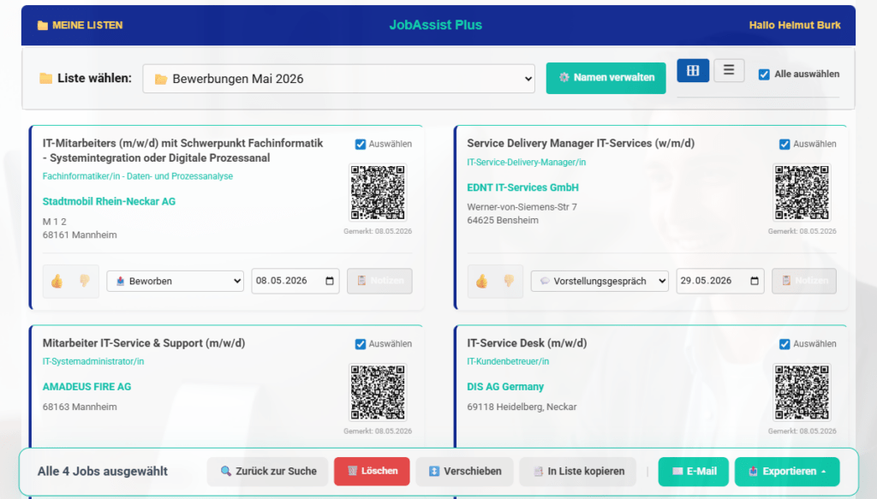Click the E-Mail button

[694, 472]
